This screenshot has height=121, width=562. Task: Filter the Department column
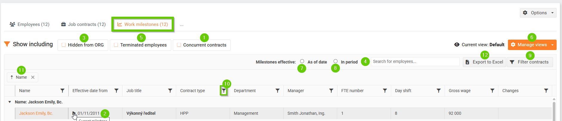[277, 91]
